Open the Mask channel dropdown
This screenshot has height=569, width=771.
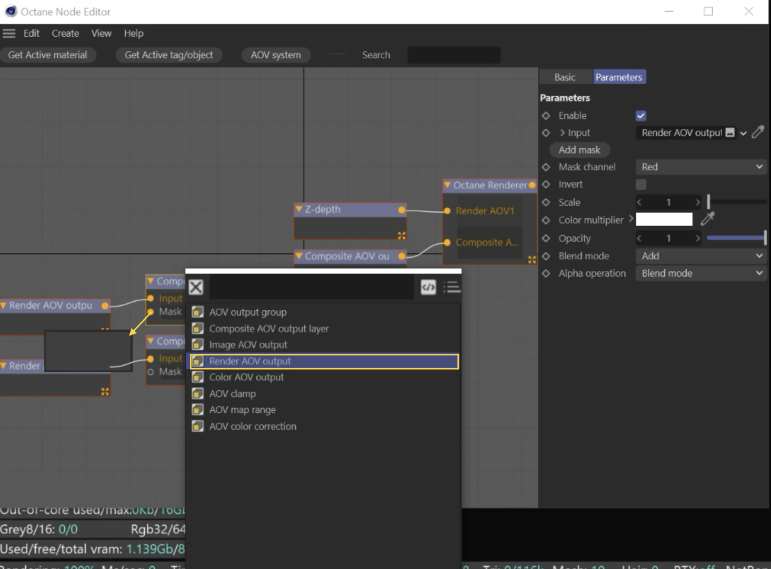pyautogui.click(x=700, y=167)
